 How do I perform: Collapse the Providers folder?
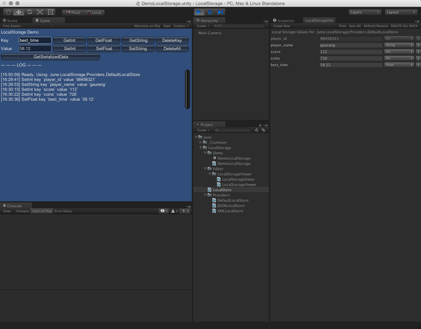point(205,195)
